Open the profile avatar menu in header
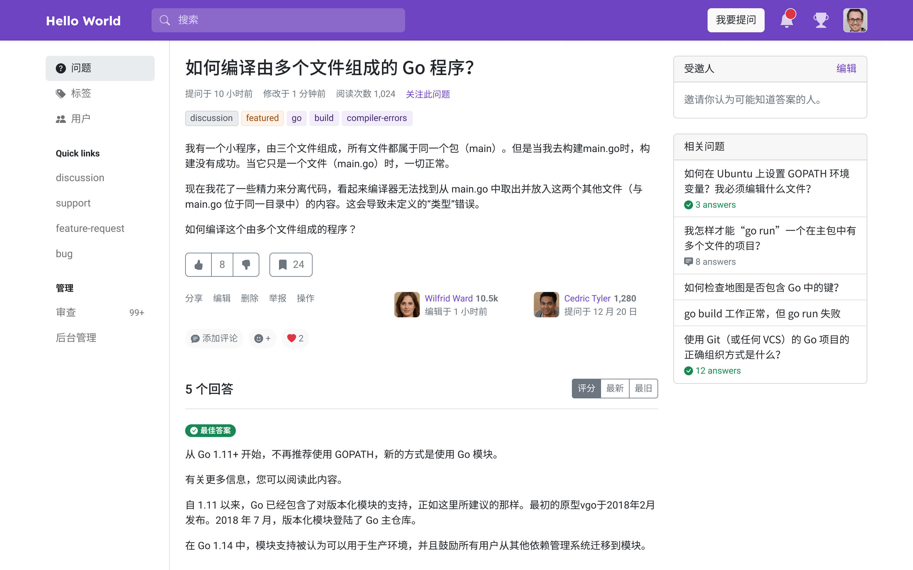This screenshot has width=913, height=570. pyautogui.click(x=855, y=20)
